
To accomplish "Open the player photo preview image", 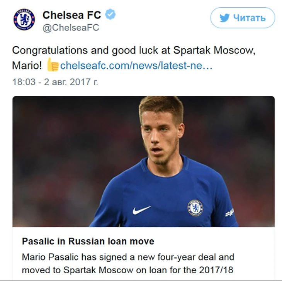I will tap(144, 161).
